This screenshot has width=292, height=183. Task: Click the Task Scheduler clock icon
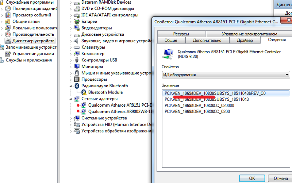(x=8, y=8)
